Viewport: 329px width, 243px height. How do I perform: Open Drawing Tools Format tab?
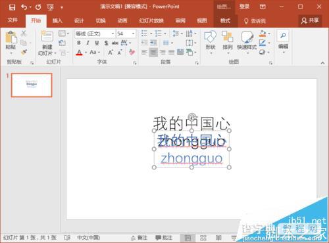[225, 20]
